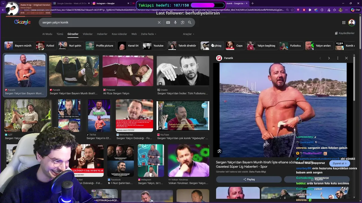The image size is (362, 203).
Task: Filter by Futbolcu chip
Action: 291,46
